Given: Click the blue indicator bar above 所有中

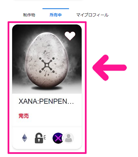Looking at the screenshot, I should click(x=56, y=9).
